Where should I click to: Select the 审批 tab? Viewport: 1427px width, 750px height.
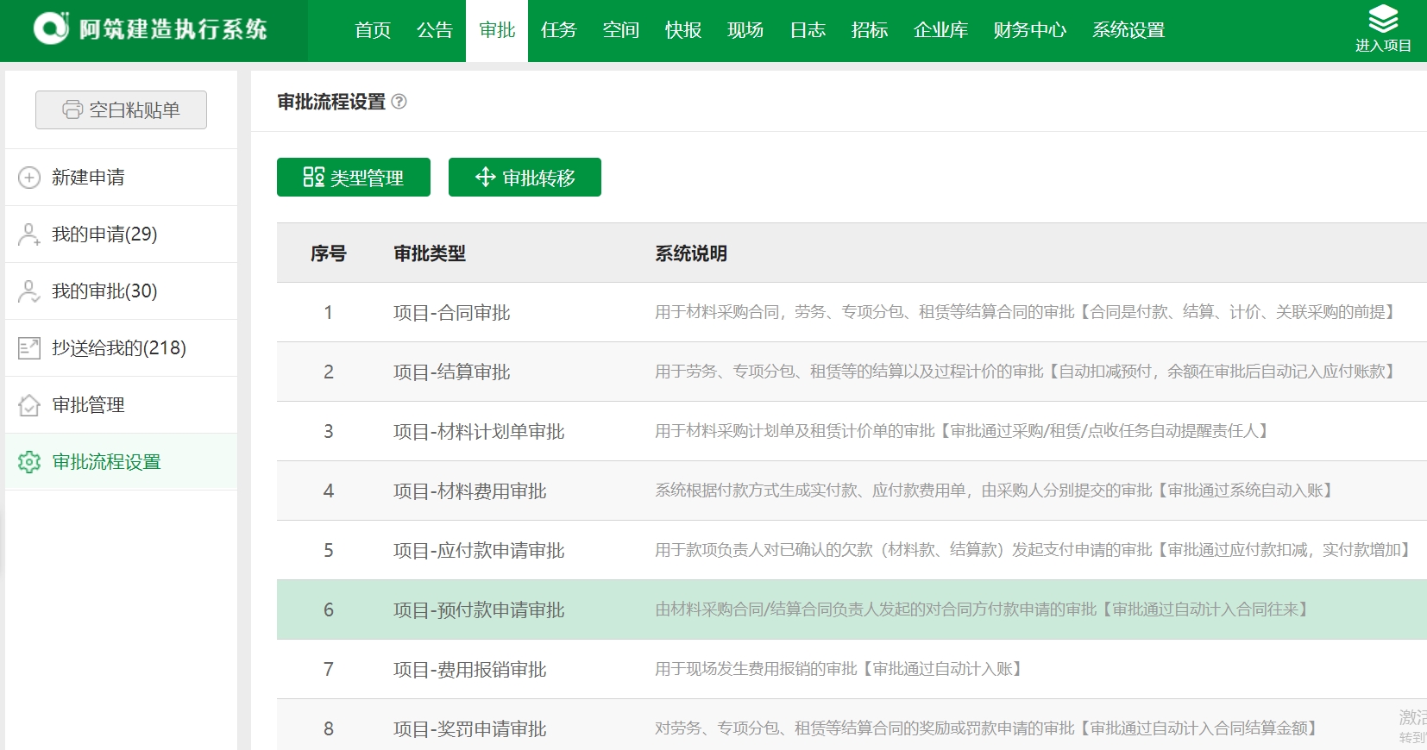pyautogui.click(x=497, y=30)
